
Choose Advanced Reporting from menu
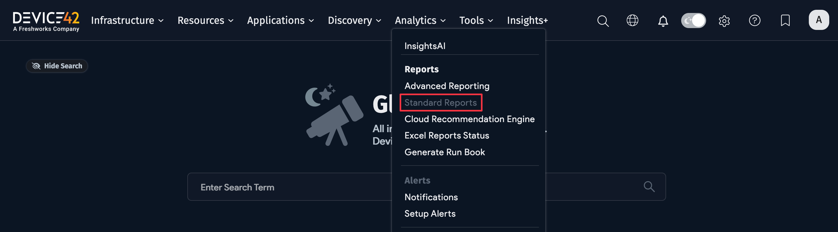click(447, 86)
